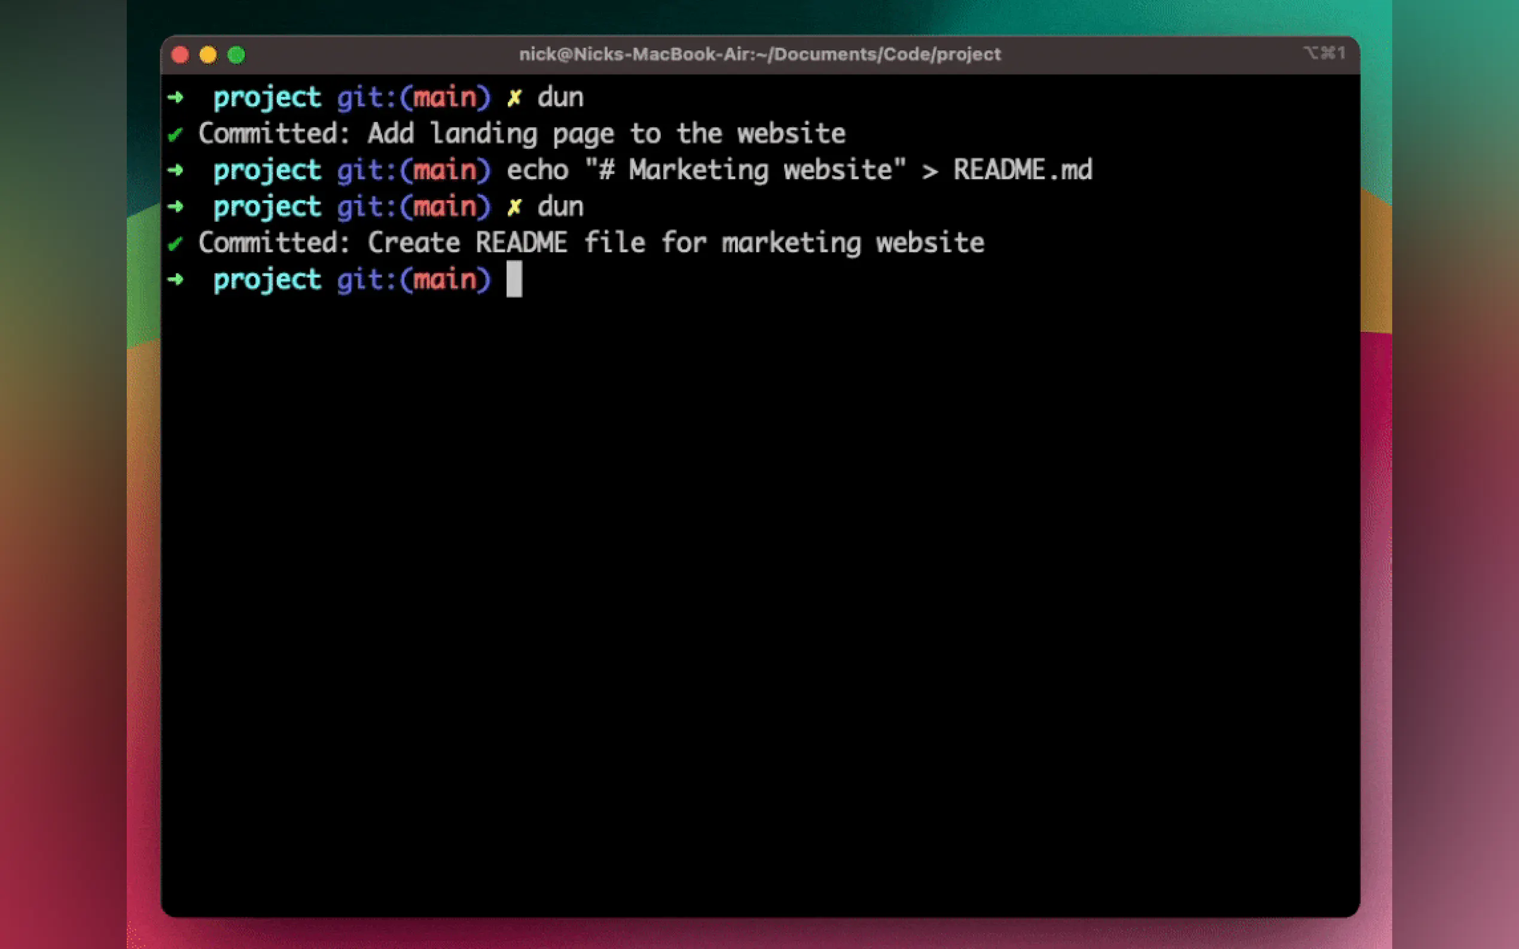Click the green checkmark beside landing page commit

[175, 134]
